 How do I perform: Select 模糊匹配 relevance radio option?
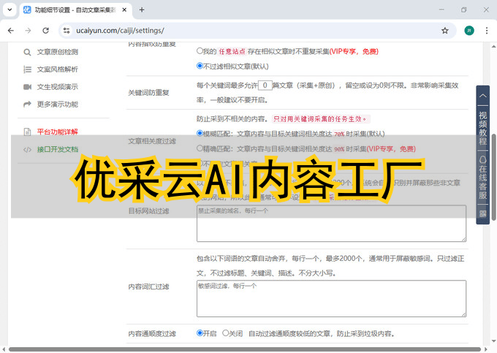coord(200,134)
